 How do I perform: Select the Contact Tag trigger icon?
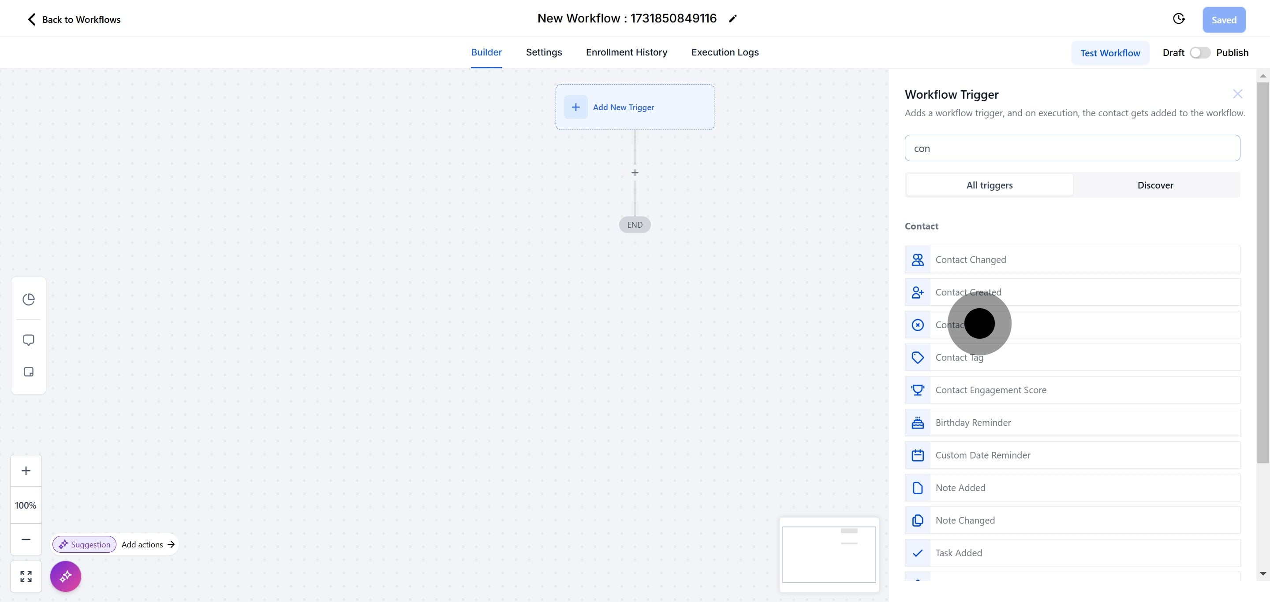tap(918, 357)
